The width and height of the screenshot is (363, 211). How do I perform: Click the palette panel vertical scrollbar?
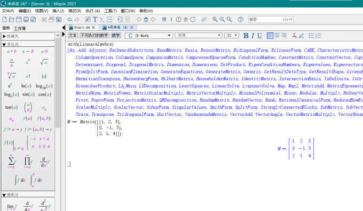tap(58, 83)
